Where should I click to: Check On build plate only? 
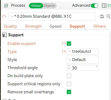point(69,76)
